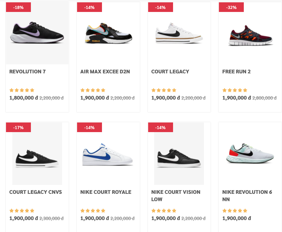The image size is (282, 232).
Task: Click the Revolution 7 shoe photo
Action: tap(37, 33)
